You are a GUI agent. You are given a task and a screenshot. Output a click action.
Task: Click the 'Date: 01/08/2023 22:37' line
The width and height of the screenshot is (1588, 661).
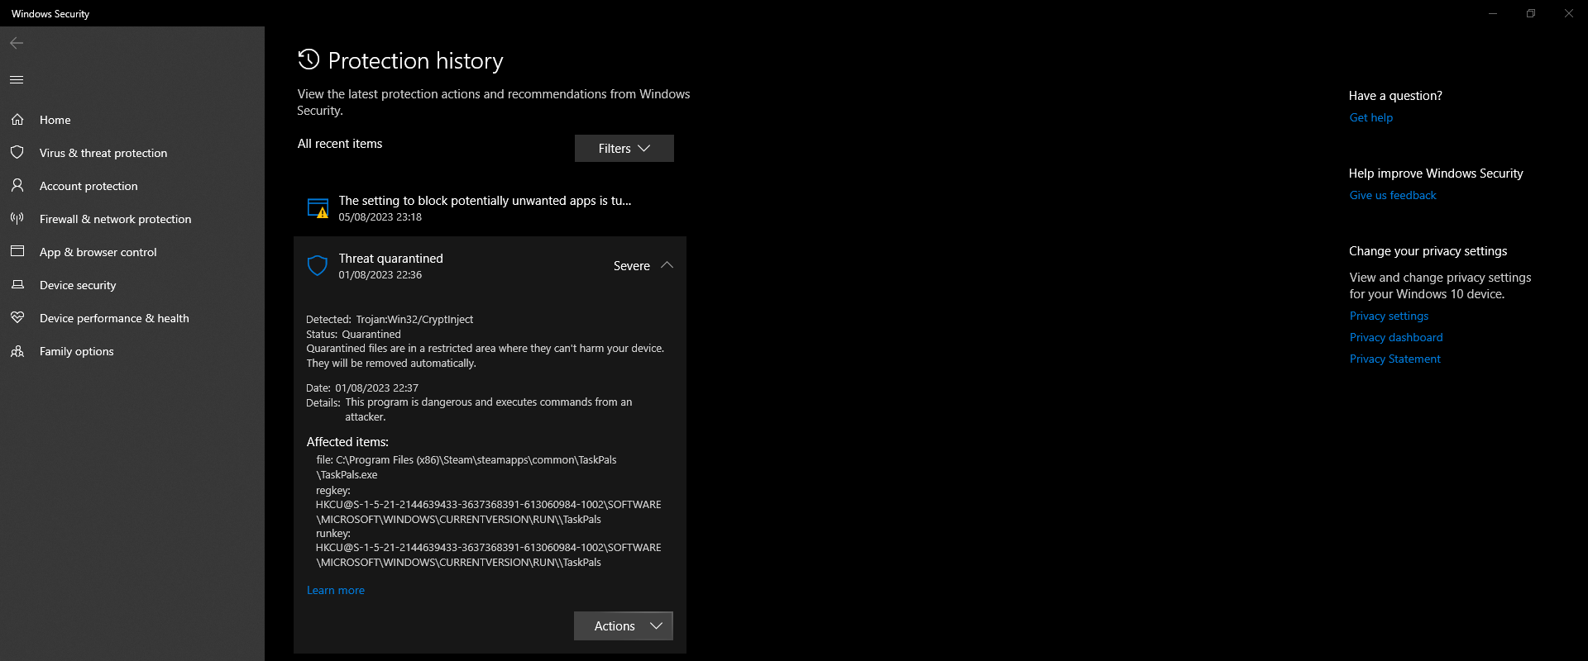click(x=362, y=388)
